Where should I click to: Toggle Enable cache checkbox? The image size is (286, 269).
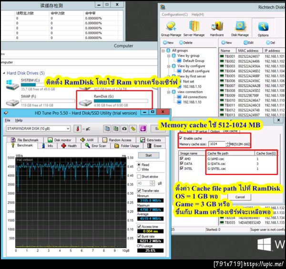[x=181, y=138]
